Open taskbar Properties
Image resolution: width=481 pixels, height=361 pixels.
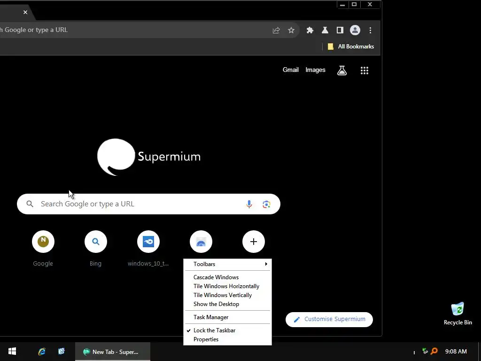(228, 339)
